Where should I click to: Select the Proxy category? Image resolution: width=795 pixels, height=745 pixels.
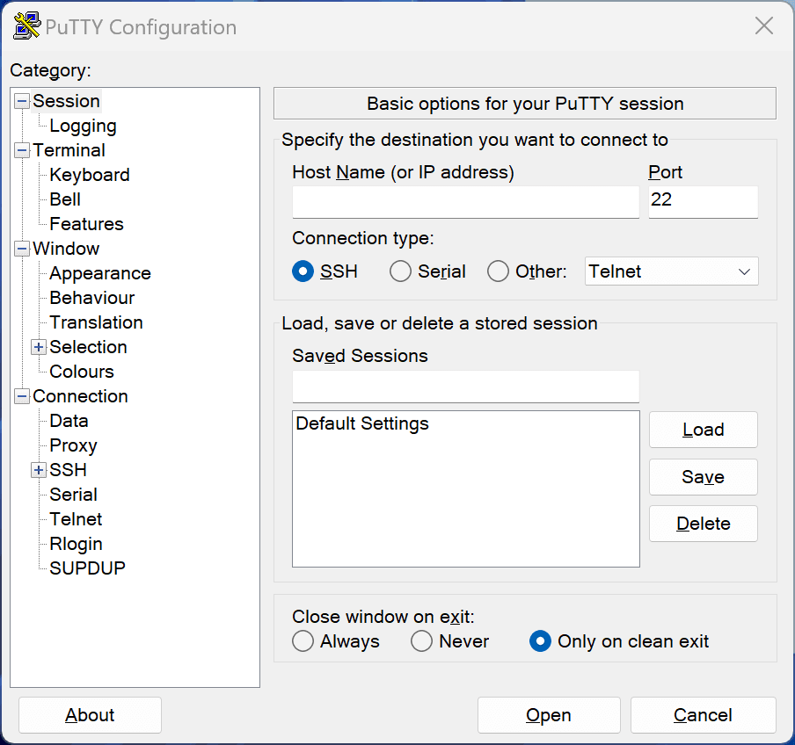click(73, 445)
